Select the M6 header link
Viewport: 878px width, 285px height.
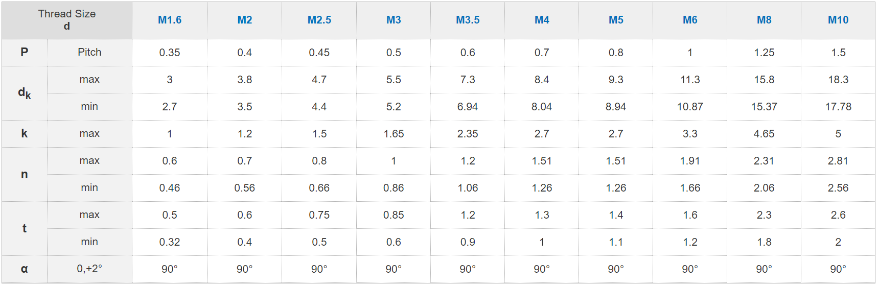coord(690,20)
